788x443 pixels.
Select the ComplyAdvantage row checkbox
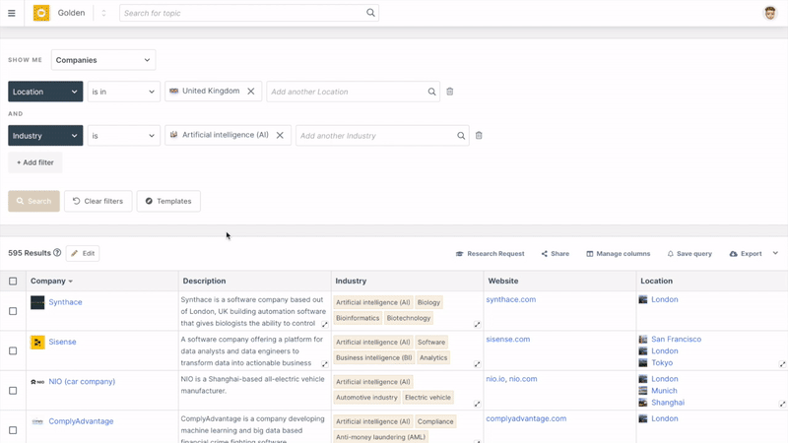pos(13,430)
